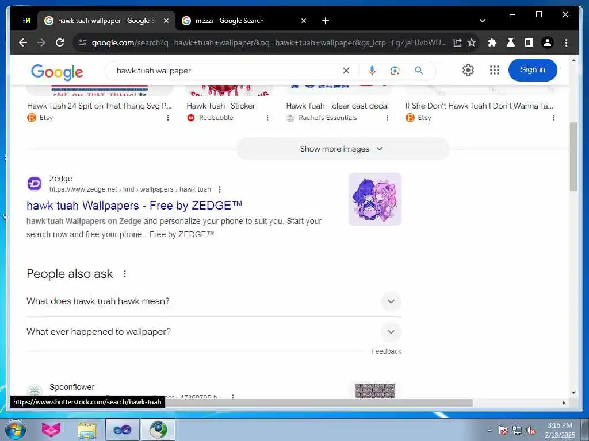This screenshot has width=589, height=441.
Task: Open hawk tuah Wallpapers Free by ZEDGE link
Action: pyautogui.click(x=134, y=206)
